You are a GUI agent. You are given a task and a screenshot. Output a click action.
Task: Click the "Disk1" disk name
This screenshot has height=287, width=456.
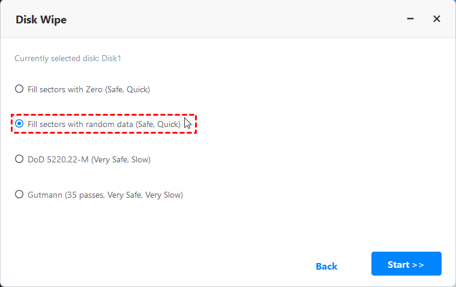(111, 59)
